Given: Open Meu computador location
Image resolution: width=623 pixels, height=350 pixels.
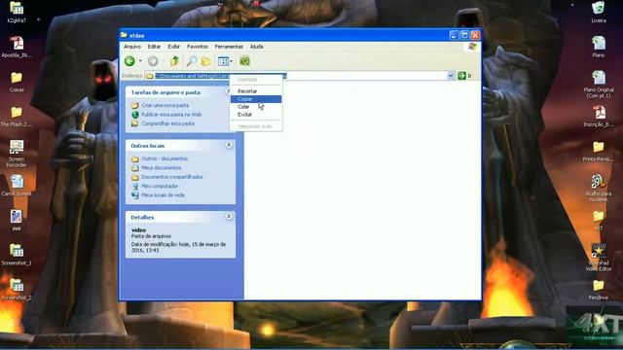Looking at the screenshot, I should pos(160,186).
